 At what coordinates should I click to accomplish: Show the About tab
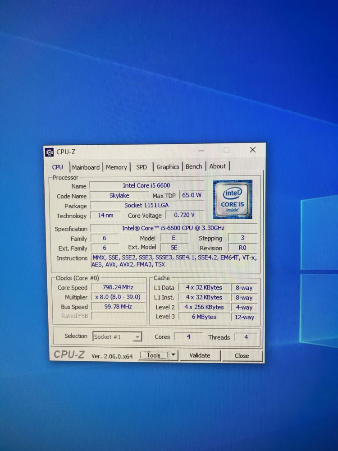pos(218,166)
